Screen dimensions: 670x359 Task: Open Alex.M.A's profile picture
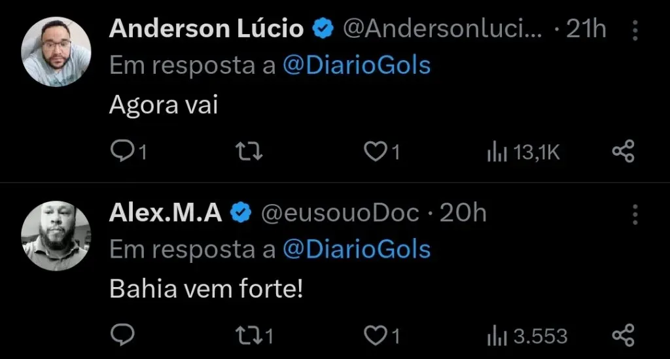pyautogui.click(x=56, y=235)
